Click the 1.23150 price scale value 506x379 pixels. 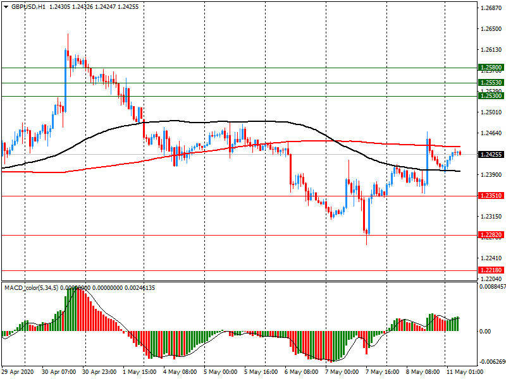click(x=491, y=216)
